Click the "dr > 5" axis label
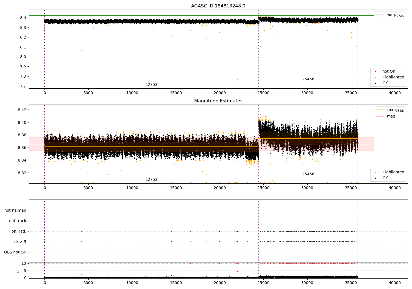Screen dimensions: 412x289 pyautogui.click(x=20, y=242)
